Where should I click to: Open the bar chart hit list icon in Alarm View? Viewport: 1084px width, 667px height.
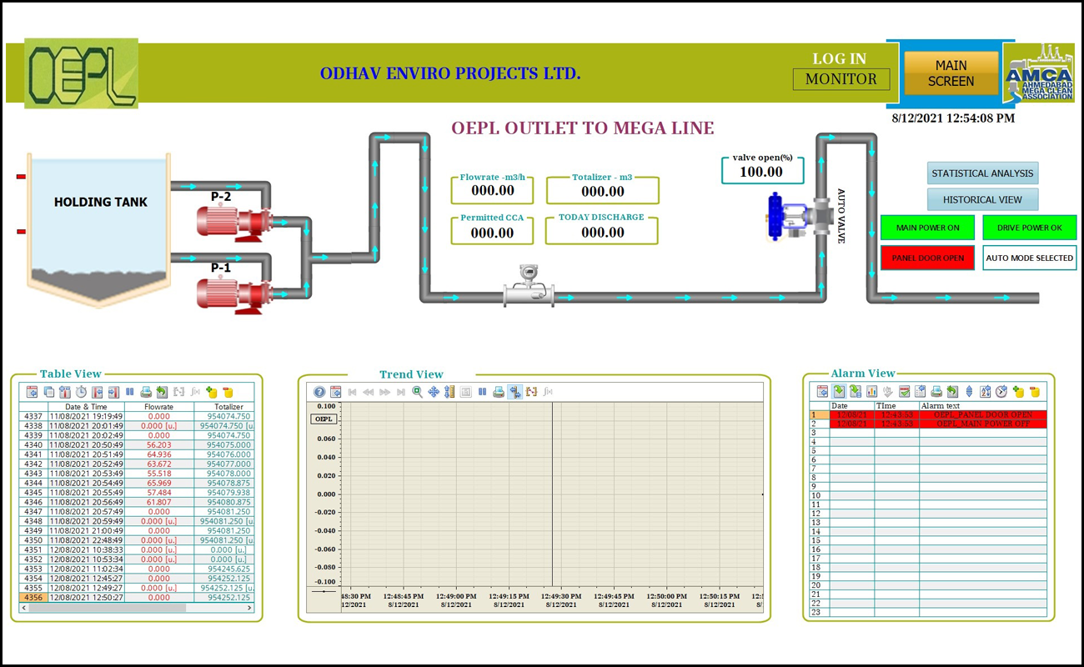pos(872,391)
